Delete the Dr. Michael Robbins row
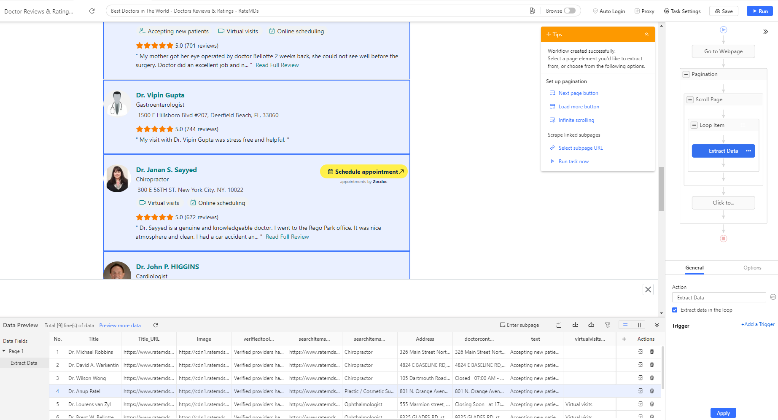 (652, 352)
